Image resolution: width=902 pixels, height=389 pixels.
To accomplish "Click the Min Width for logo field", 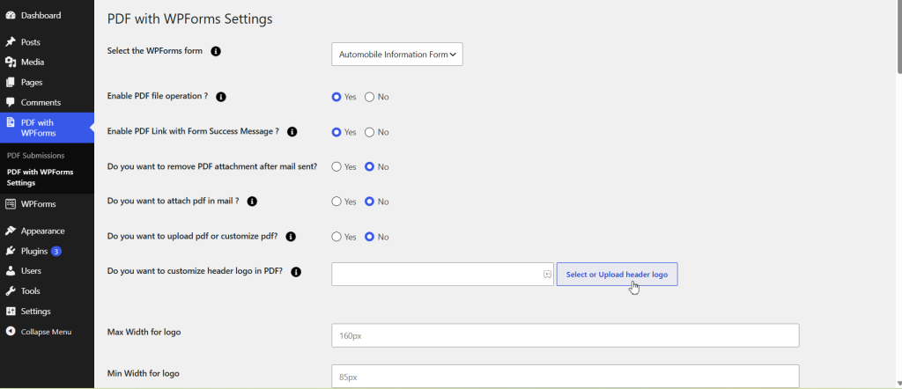I will coord(565,377).
